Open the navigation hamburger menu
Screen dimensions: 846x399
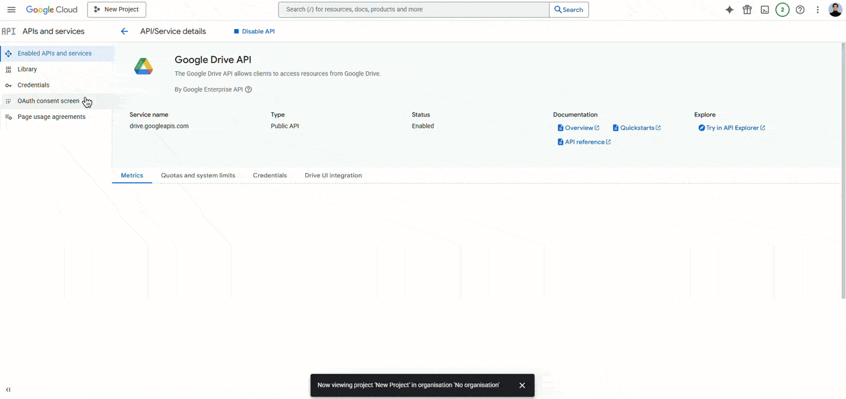[x=11, y=9]
